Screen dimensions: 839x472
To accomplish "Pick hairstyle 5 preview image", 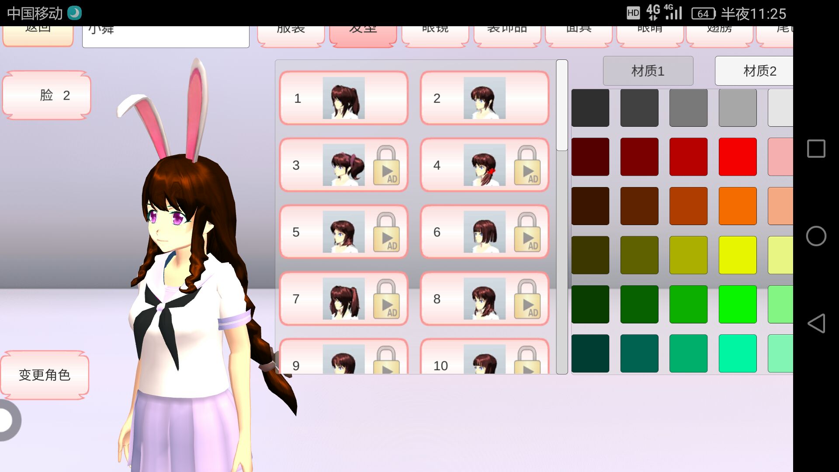I will 343,232.
